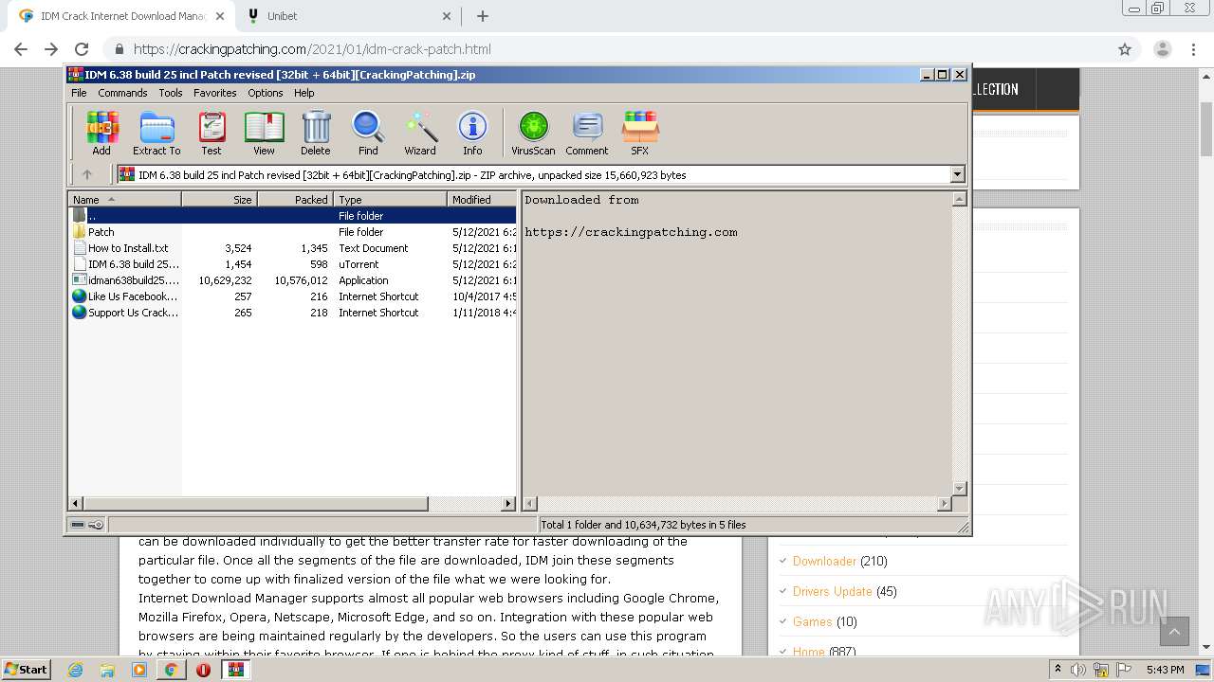Click the drive/key status icon bottom-left
Image resolution: width=1214 pixels, height=682 pixels.
coord(87,524)
